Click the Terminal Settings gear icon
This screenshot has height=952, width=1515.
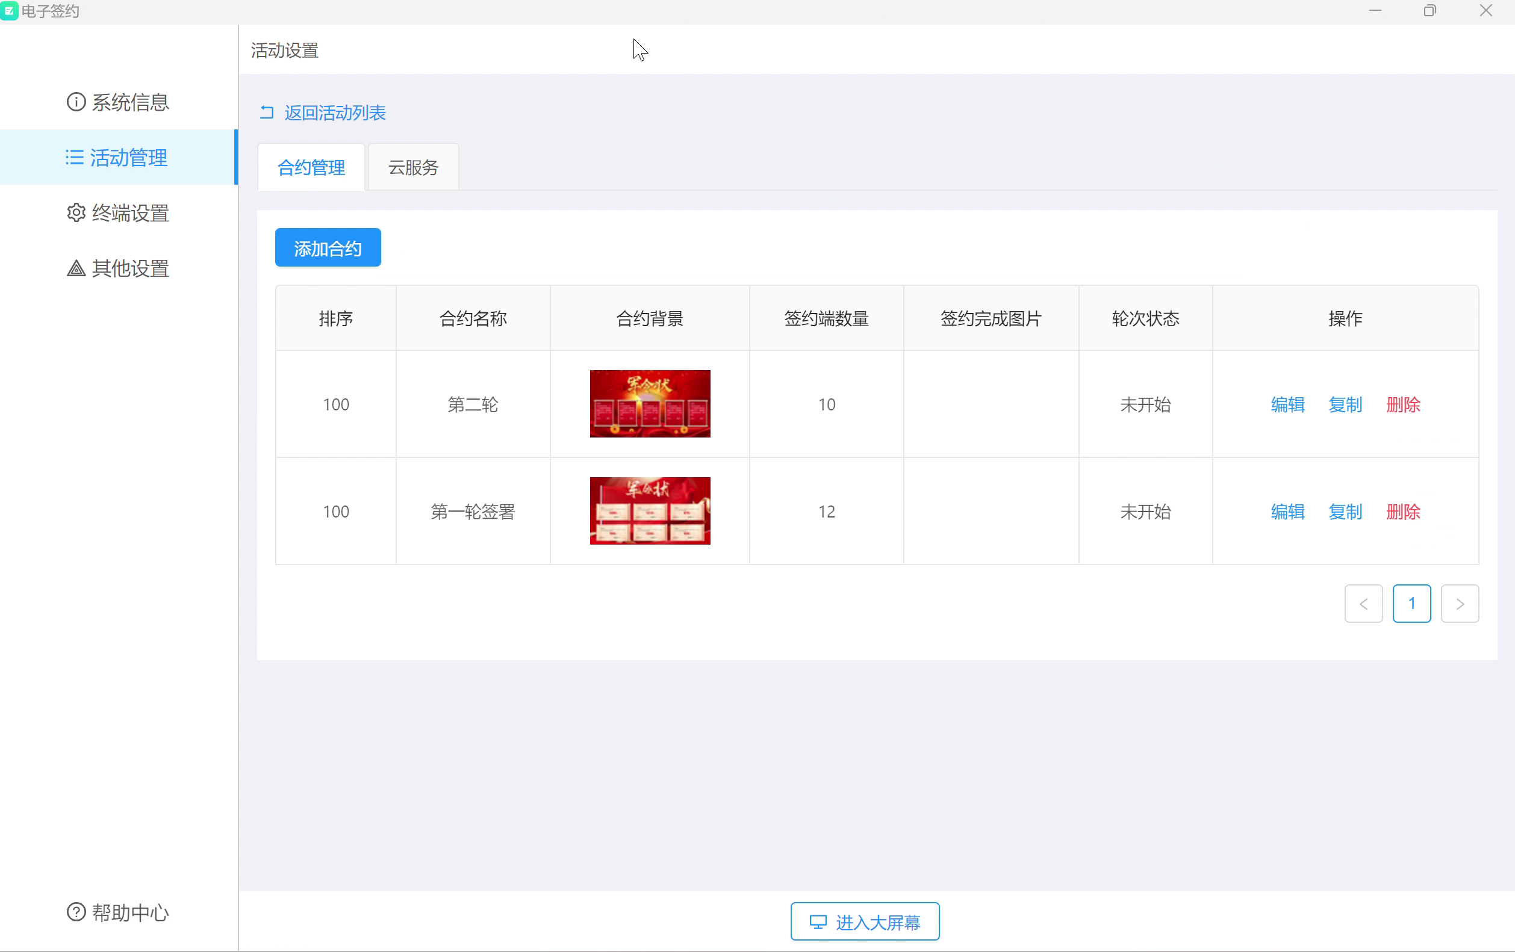click(76, 212)
